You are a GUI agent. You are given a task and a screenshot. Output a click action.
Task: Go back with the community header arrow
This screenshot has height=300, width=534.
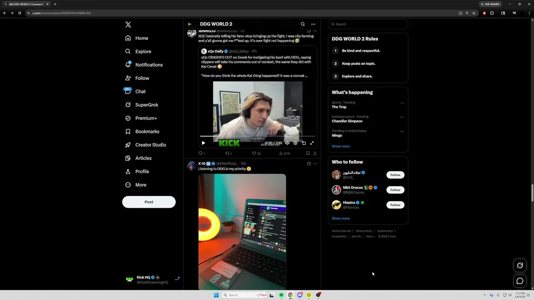click(x=189, y=24)
